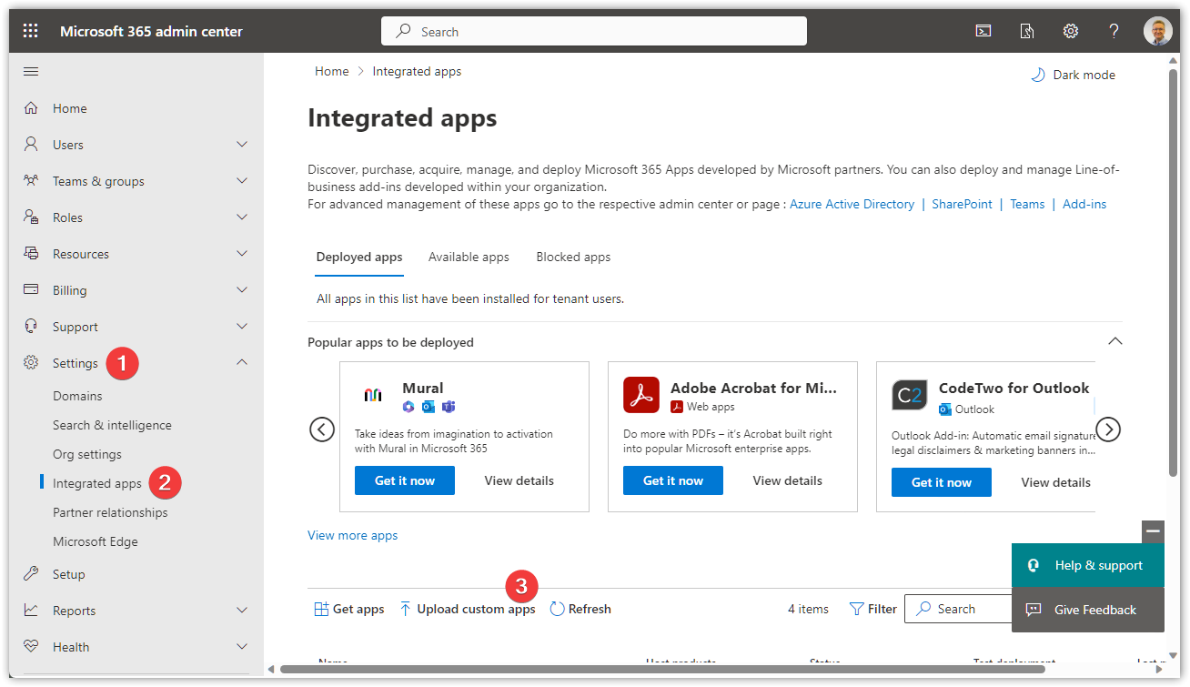
Task: Open the account profile picture
Action: coord(1158,31)
